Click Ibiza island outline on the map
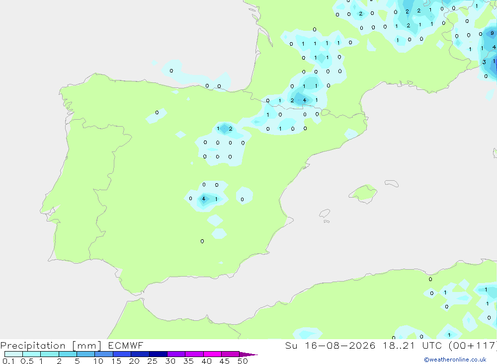This screenshot has height=364, width=497. coord(325,214)
